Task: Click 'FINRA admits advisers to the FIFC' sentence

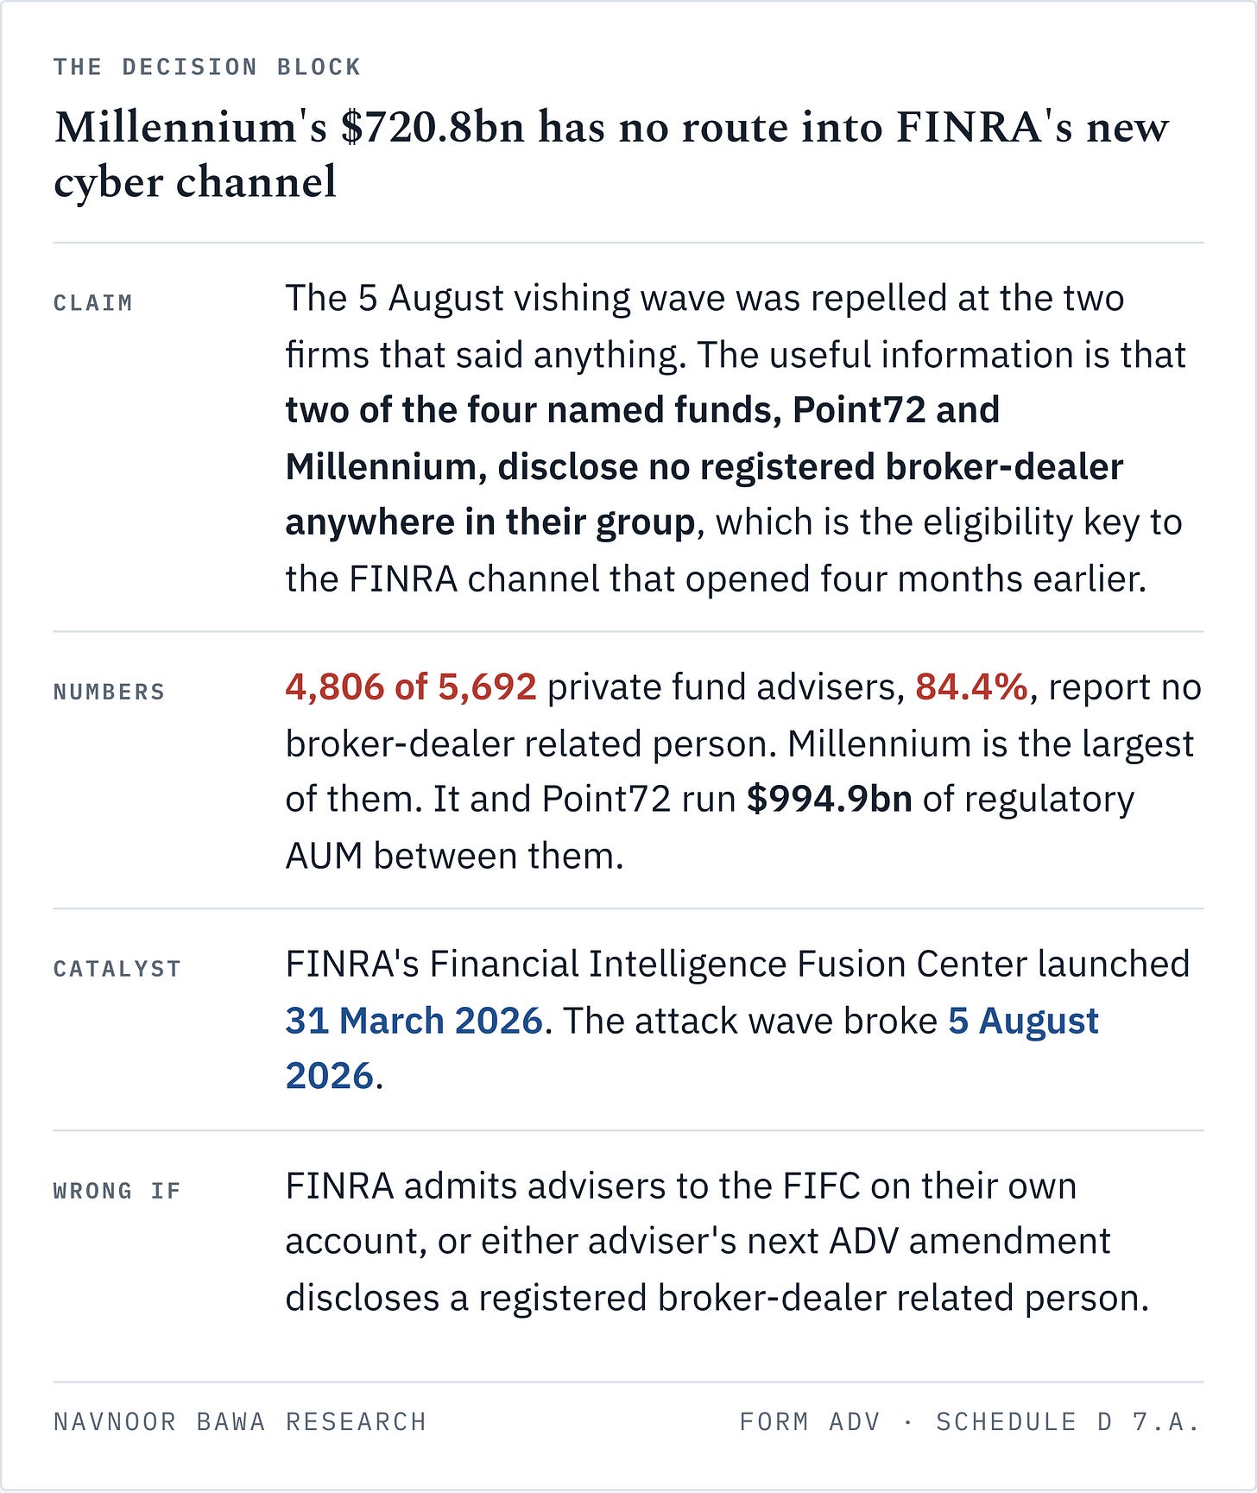Action: pyautogui.click(x=573, y=1186)
